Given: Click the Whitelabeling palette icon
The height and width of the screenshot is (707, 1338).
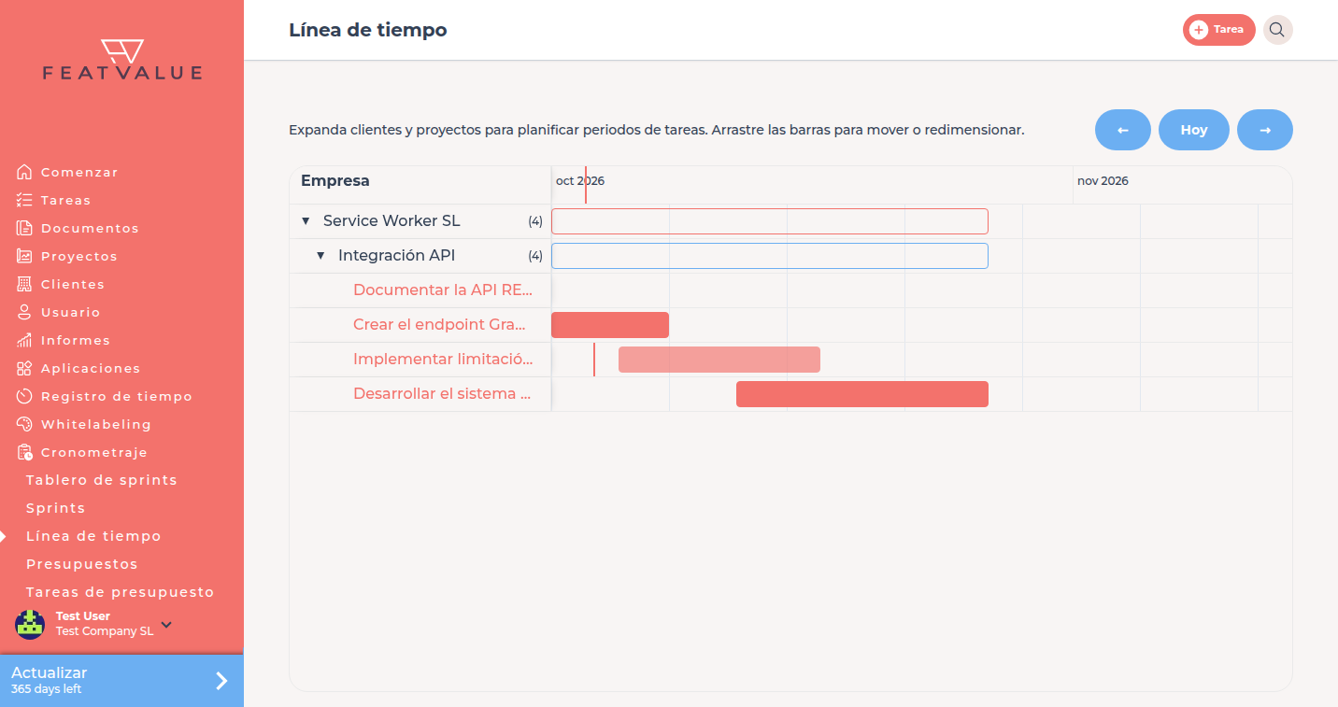Looking at the screenshot, I should [x=24, y=424].
